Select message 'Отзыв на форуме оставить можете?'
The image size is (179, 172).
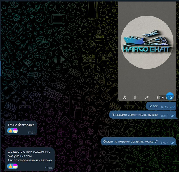138,142
